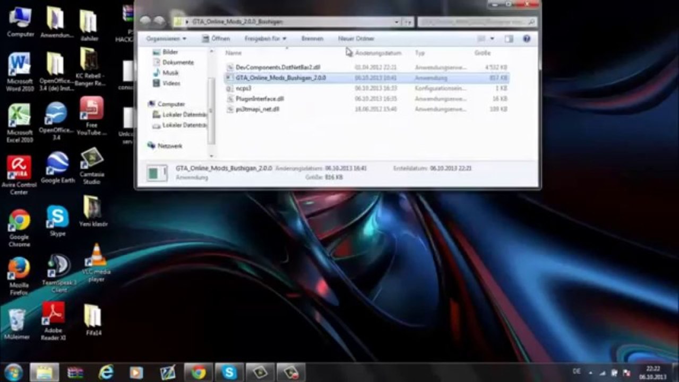679x382 pixels.
Task: Go back in Explorer navigation
Action: pyautogui.click(x=145, y=21)
